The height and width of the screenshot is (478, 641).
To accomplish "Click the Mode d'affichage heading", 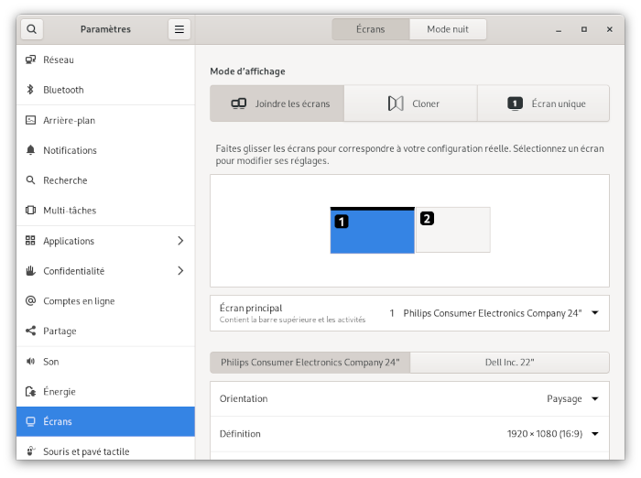I will pyautogui.click(x=247, y=71).
